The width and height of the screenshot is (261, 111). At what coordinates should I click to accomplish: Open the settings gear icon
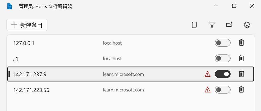click(x=247, y=25)
